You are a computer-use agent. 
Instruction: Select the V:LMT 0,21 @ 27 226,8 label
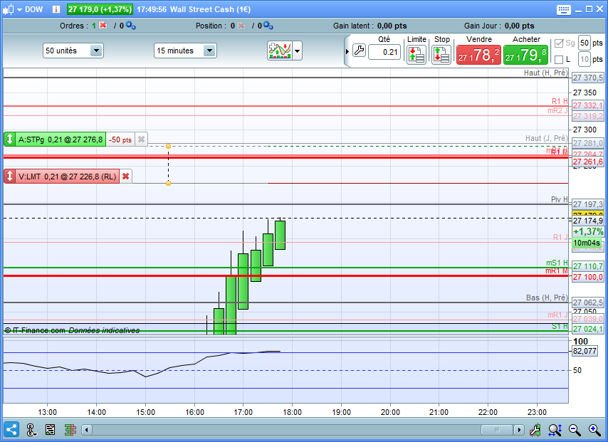coord(67,177)
